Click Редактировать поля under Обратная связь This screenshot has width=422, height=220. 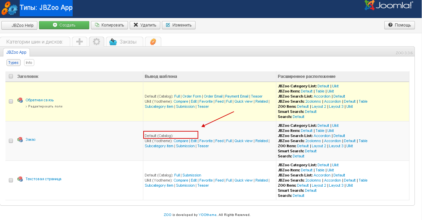coord(45,106)
